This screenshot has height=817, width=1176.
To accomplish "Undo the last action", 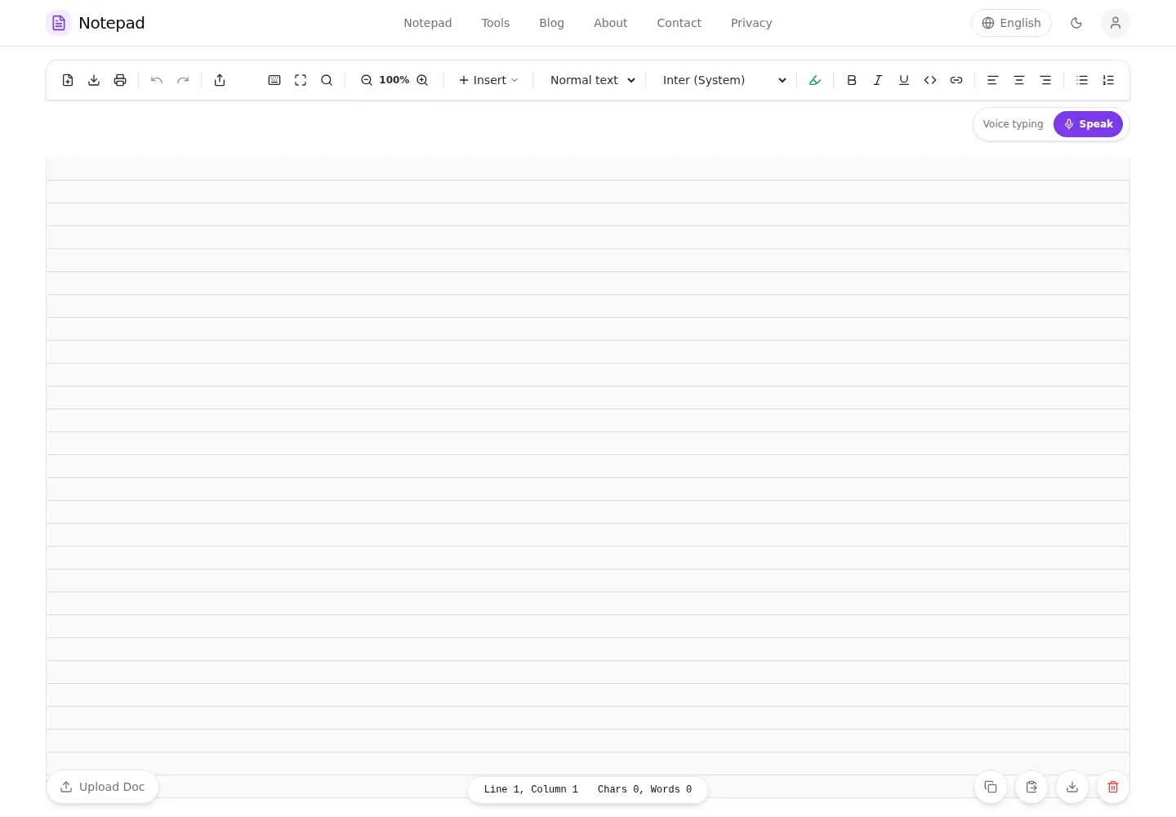I will click(x=157, y=80).
